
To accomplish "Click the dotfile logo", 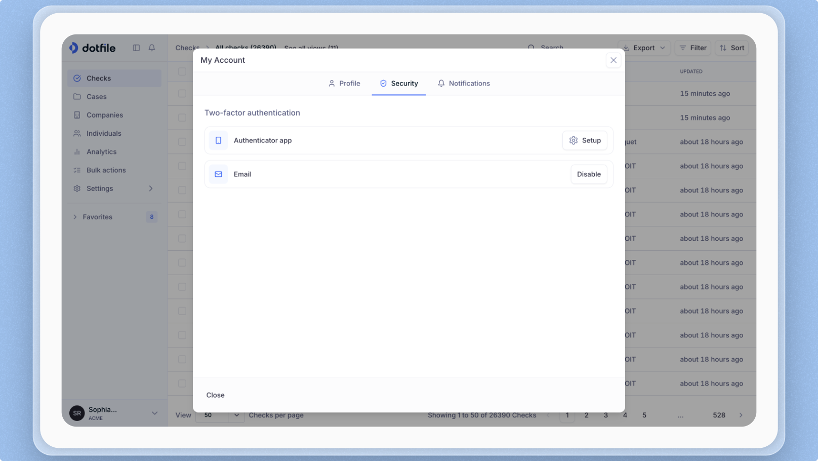I will coord(92,48).
